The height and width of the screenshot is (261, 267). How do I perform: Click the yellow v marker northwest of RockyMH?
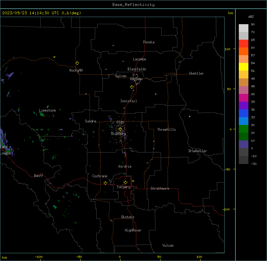[54, 57]
